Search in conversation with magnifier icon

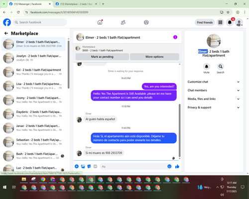221,67
